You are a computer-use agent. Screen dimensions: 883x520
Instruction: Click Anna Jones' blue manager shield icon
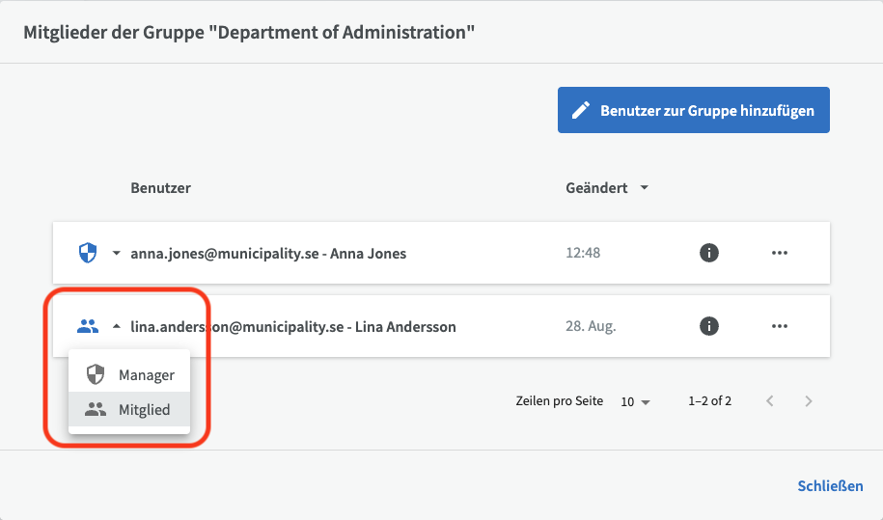point(88,253)
